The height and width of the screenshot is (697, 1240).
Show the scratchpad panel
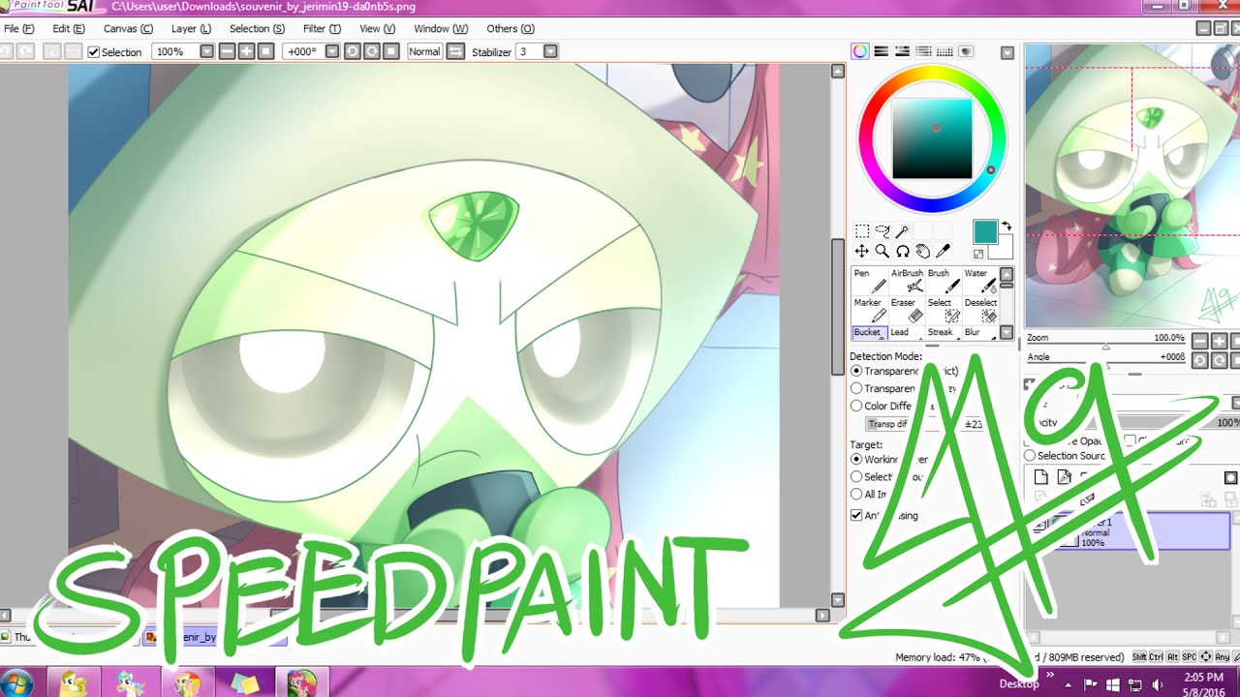pyautogui.click(x=966, y=51)
